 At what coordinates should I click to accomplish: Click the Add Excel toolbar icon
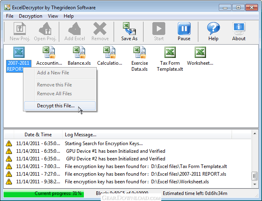click(x=75, y=29)
